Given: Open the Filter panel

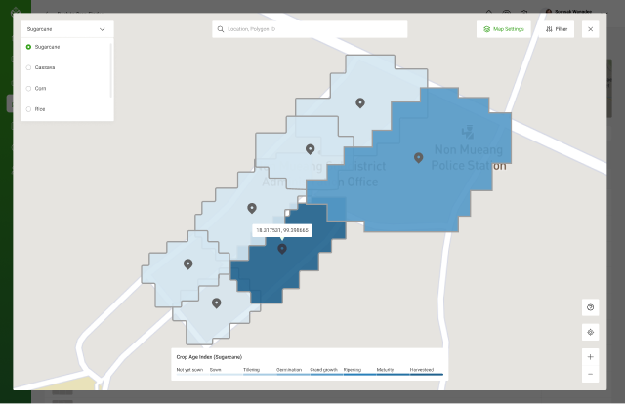Looking at the screenshot, I should [557, 29].
